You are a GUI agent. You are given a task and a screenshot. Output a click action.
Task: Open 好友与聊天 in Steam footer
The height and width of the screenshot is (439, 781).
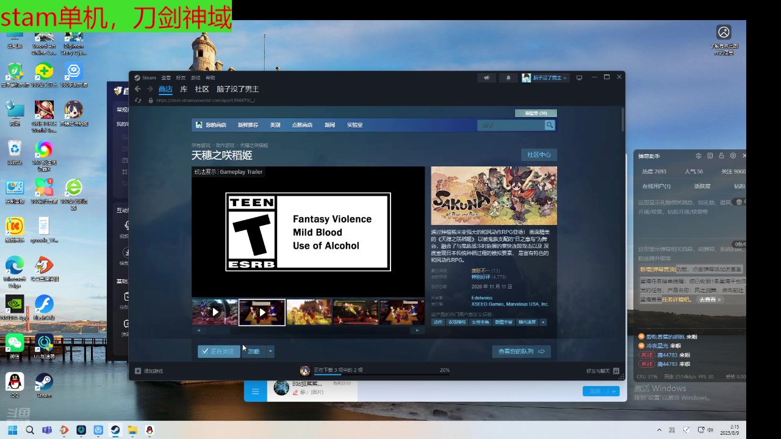pyautogui.click(x=603, y=371)
